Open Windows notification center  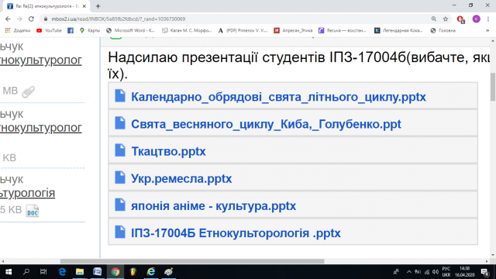(x=485, y=272)
